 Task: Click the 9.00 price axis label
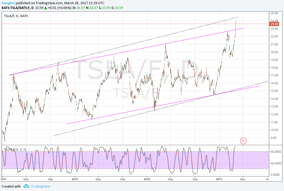[x=274, y=138]
